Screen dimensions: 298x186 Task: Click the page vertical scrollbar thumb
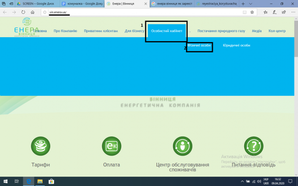point(296,38)
